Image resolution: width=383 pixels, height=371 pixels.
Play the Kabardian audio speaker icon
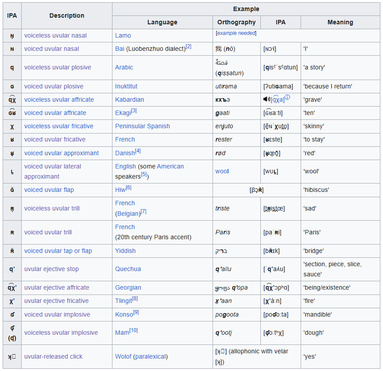point(267,99)
